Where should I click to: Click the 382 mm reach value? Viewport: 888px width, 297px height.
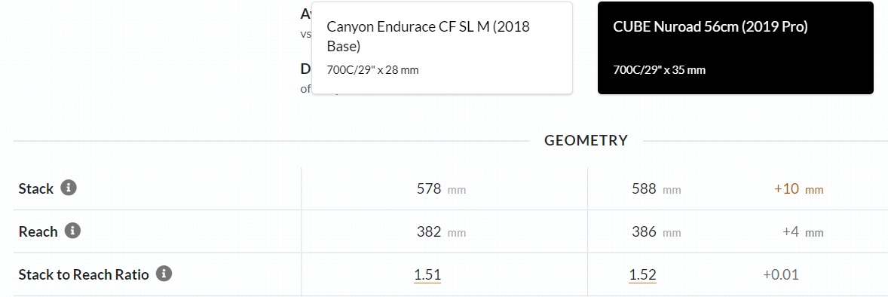[441, 232]
